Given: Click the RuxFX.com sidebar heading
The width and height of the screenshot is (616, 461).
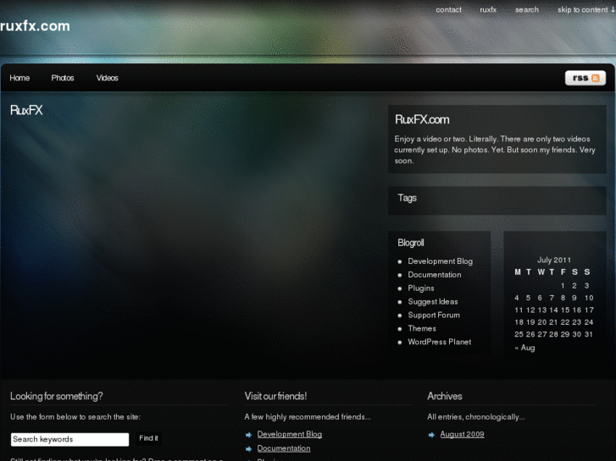Looking at the screenshot, I should 422,119.
